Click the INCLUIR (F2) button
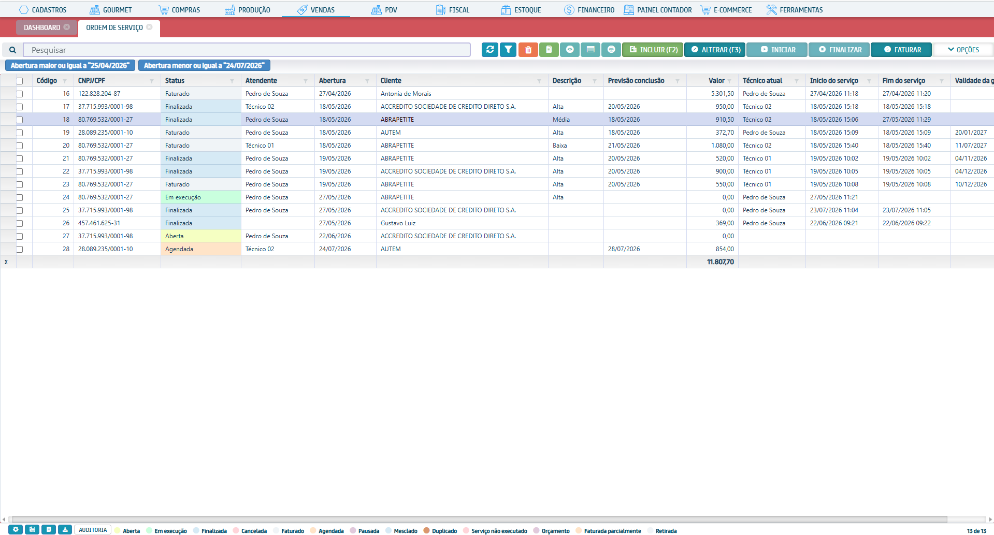This screenshot has width=994, height=535. [653, 50]
